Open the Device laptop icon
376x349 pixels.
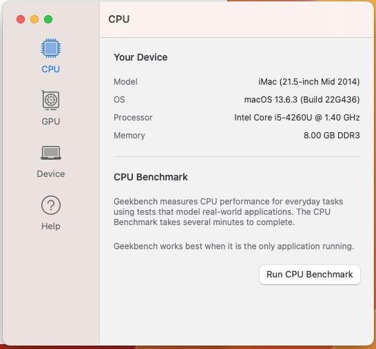(51, 153)
